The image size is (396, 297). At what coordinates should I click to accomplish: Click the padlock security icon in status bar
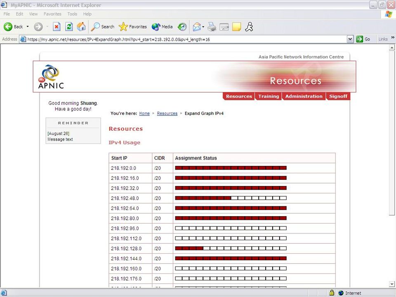point(332,293)
